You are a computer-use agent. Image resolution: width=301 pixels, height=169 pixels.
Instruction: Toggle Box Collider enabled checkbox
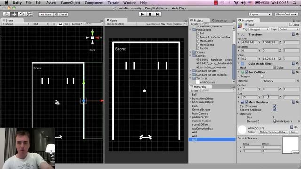246,72
